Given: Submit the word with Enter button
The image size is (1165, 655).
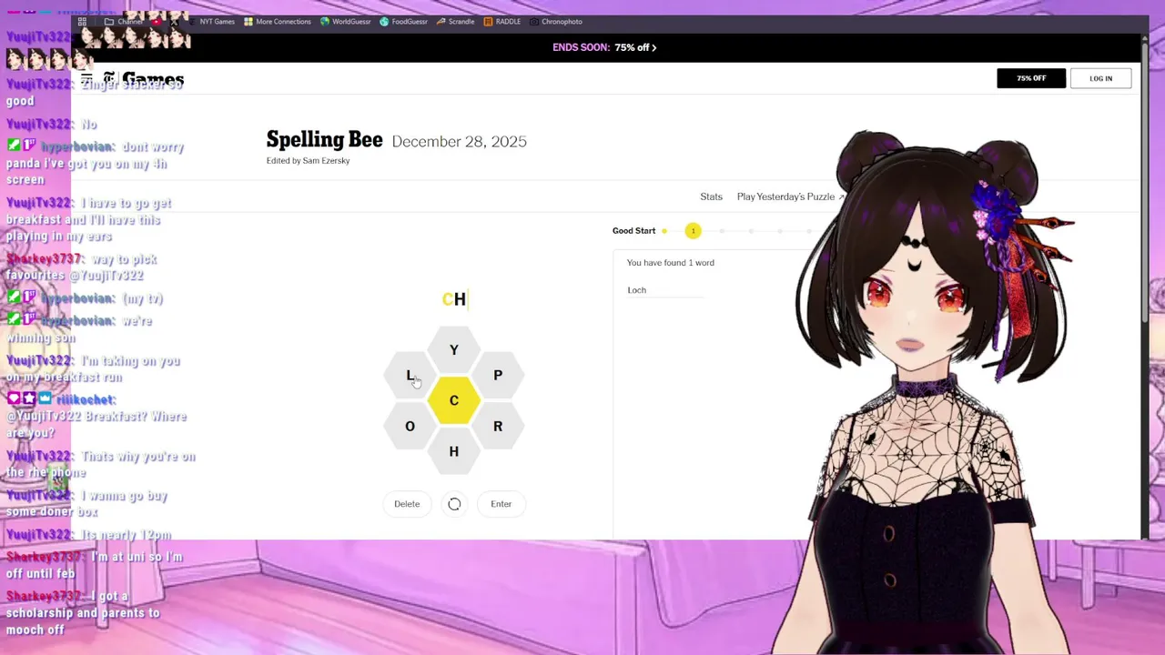Looking at the screenshot, I should pyautogui.click(x=501, y=504).
